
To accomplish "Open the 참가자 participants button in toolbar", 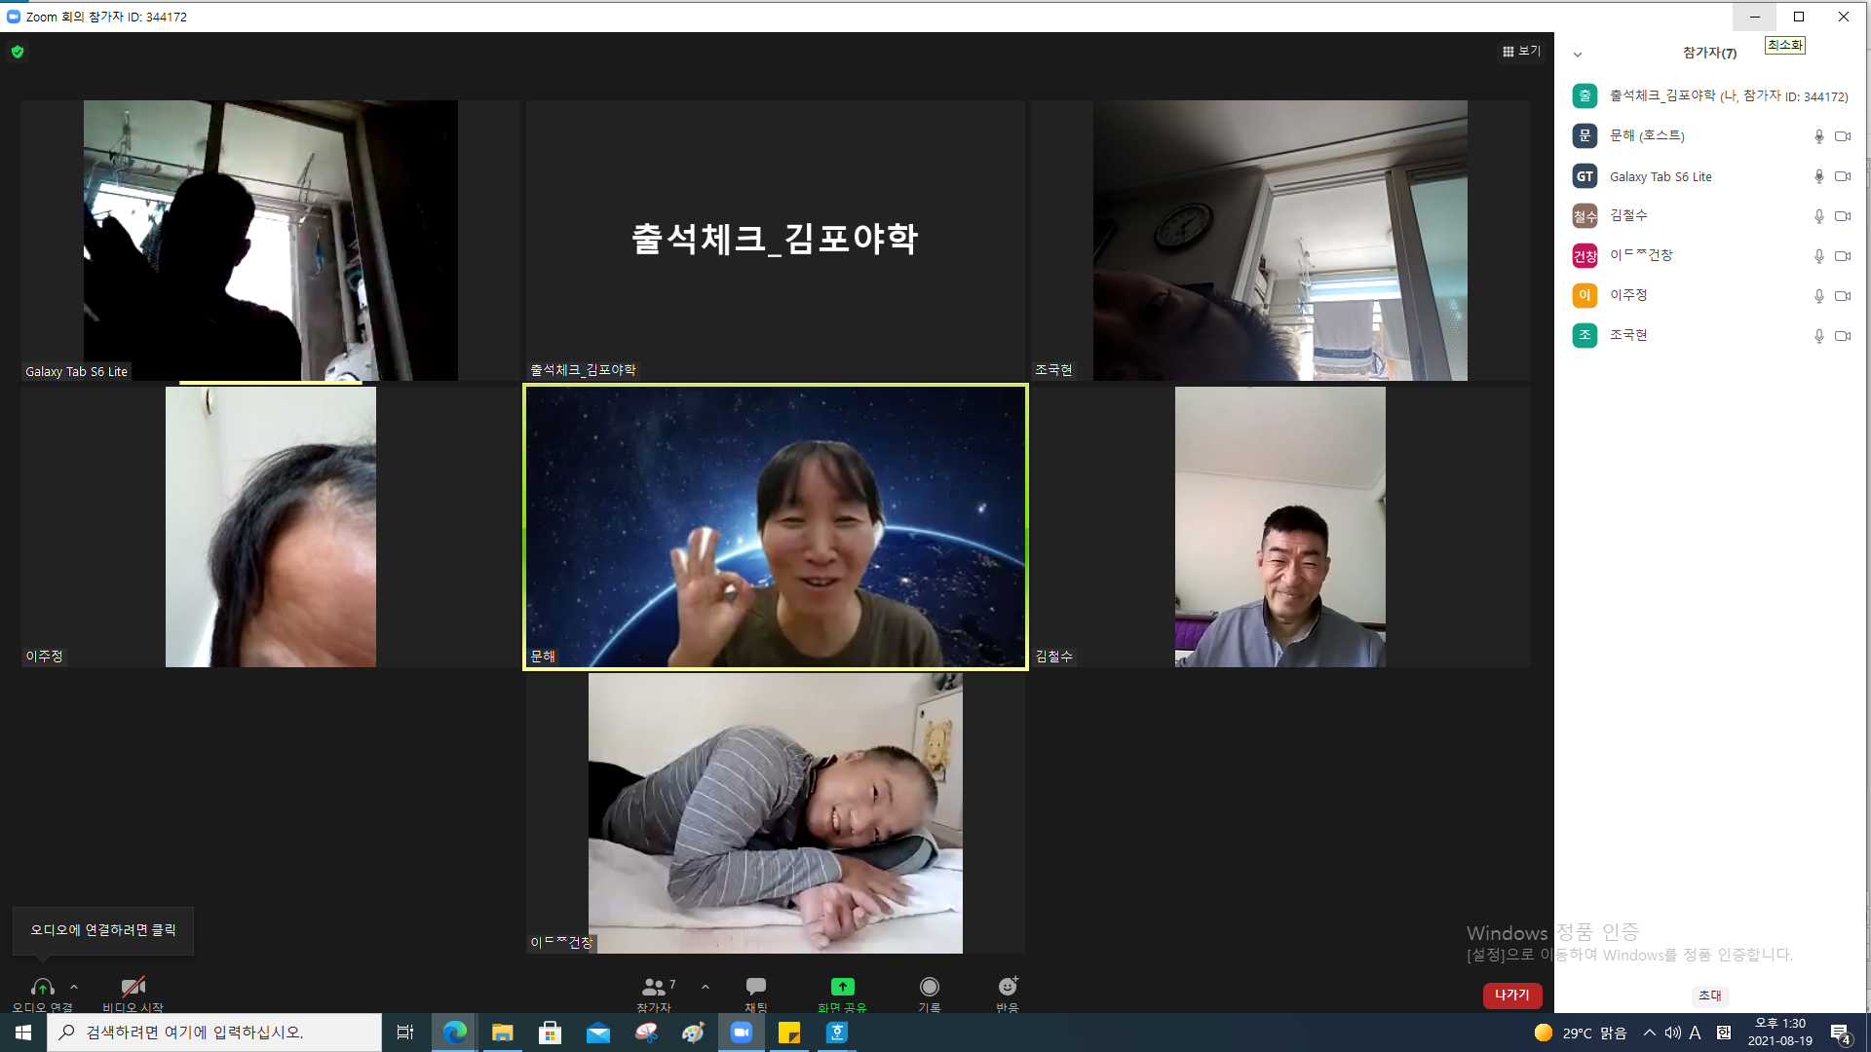I will pyautogui.click(x=655, y=994).
